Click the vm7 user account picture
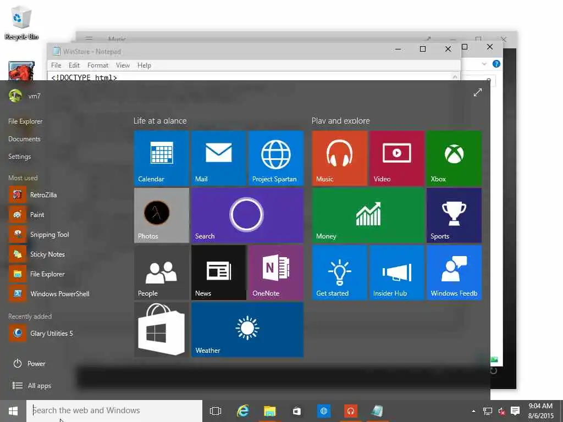 15,96
